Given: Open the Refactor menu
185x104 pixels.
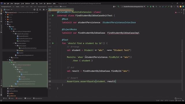Looking at the screenshot, I should (28, 3).
